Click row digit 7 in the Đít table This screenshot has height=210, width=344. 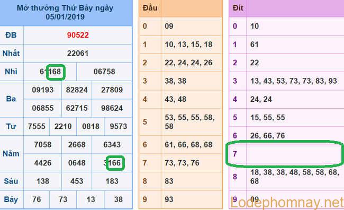235,154
